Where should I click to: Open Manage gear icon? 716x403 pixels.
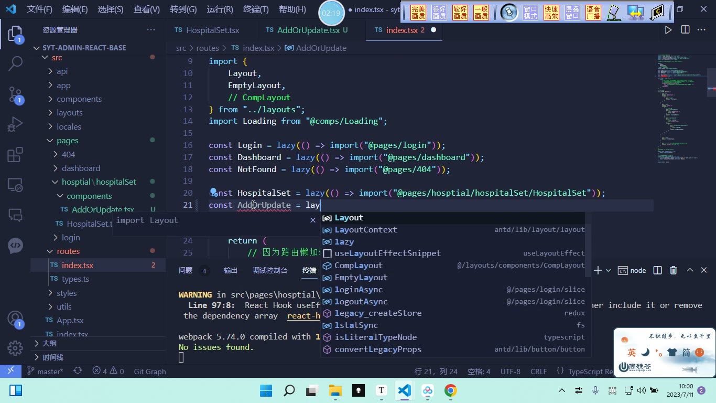tap(15, 348)
